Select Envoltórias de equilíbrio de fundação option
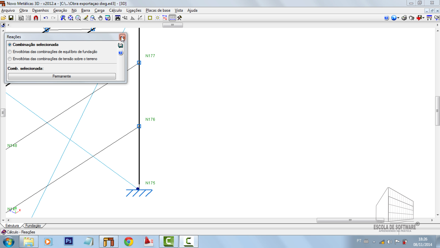Viewport: 440px width, 248px height. pyautogui.click(x=10, y=52)
